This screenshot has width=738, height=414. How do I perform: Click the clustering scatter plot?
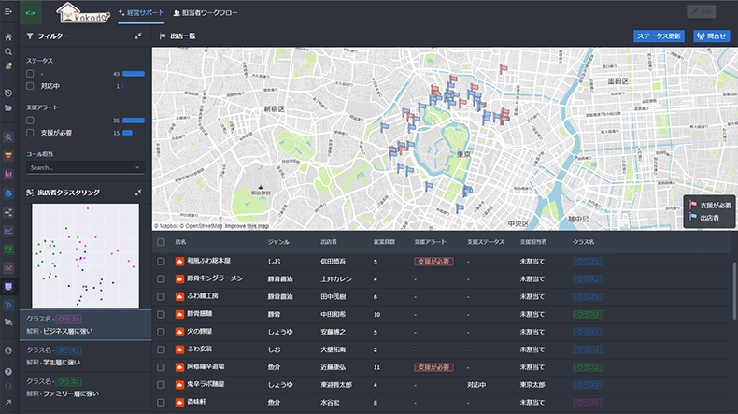coord(85,256)
